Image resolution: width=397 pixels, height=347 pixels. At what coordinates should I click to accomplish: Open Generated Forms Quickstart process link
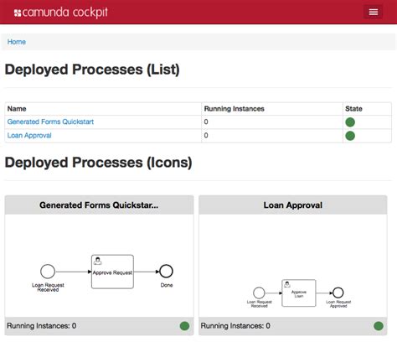(x=50, y=122)
